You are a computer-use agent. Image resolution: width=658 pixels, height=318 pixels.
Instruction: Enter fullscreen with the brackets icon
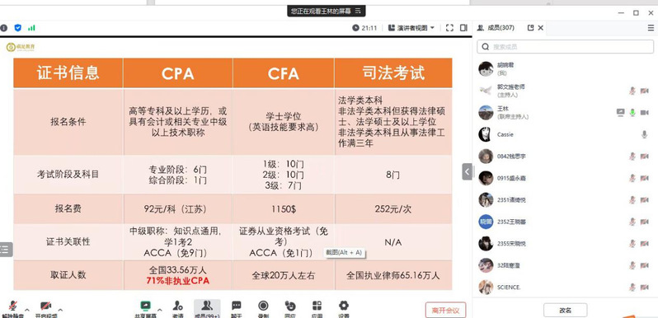point(449,28)
